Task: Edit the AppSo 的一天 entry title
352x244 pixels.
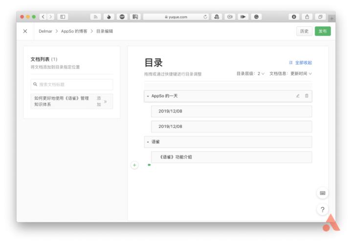Action: (298, 96)
